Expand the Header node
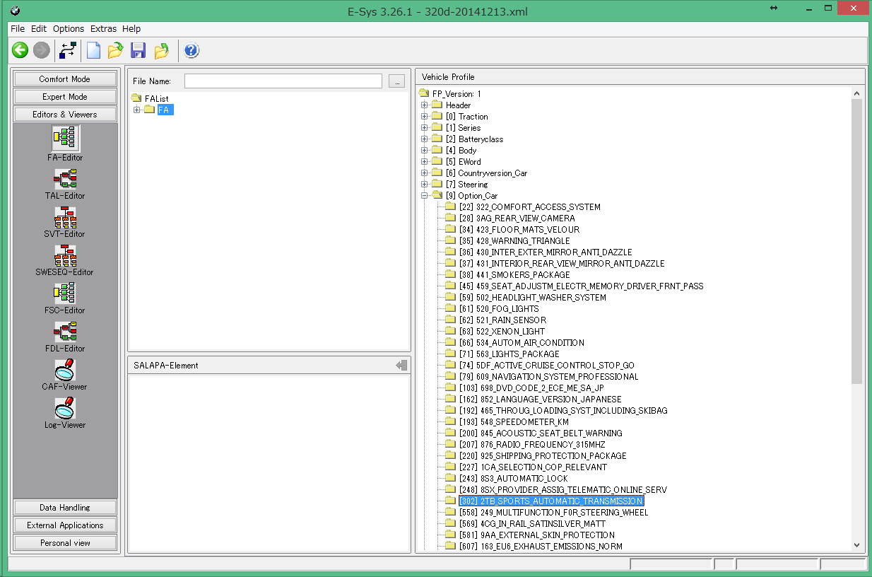This screenshot has height=577, width=872. (425, 105)
